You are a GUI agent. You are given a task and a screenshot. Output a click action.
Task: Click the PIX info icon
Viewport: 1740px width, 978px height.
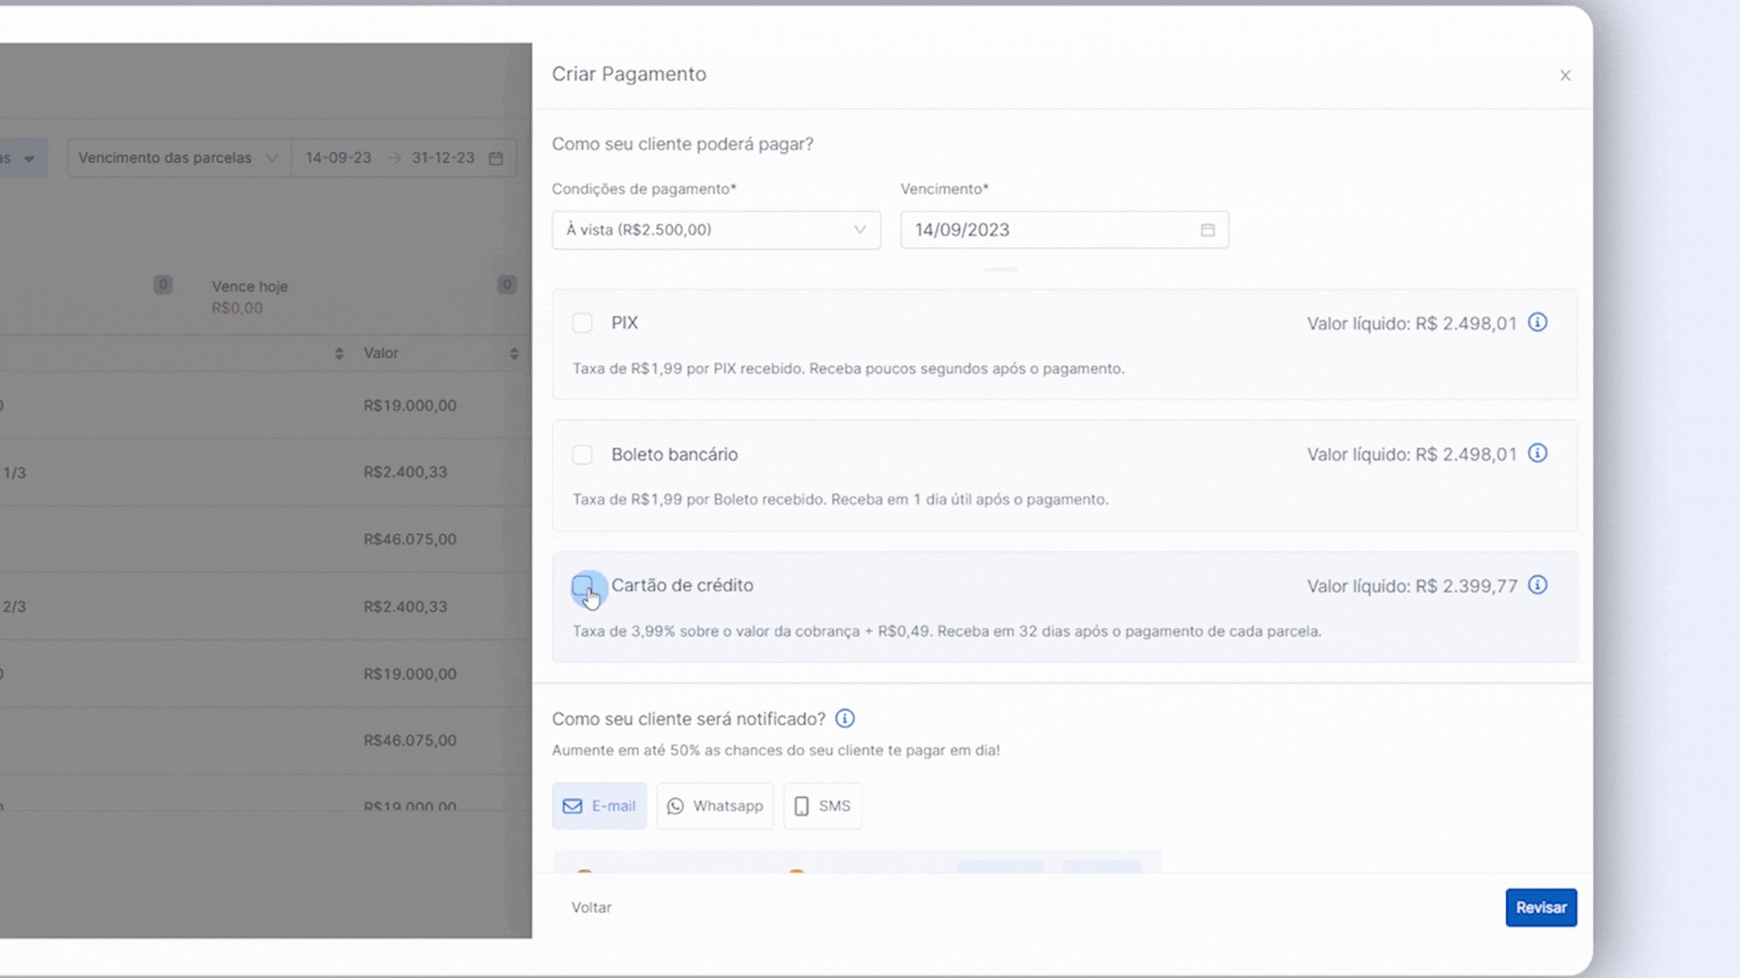[1537, 322]
